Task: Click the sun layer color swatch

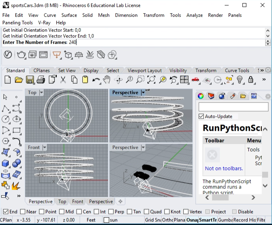Action: point(106,220)
